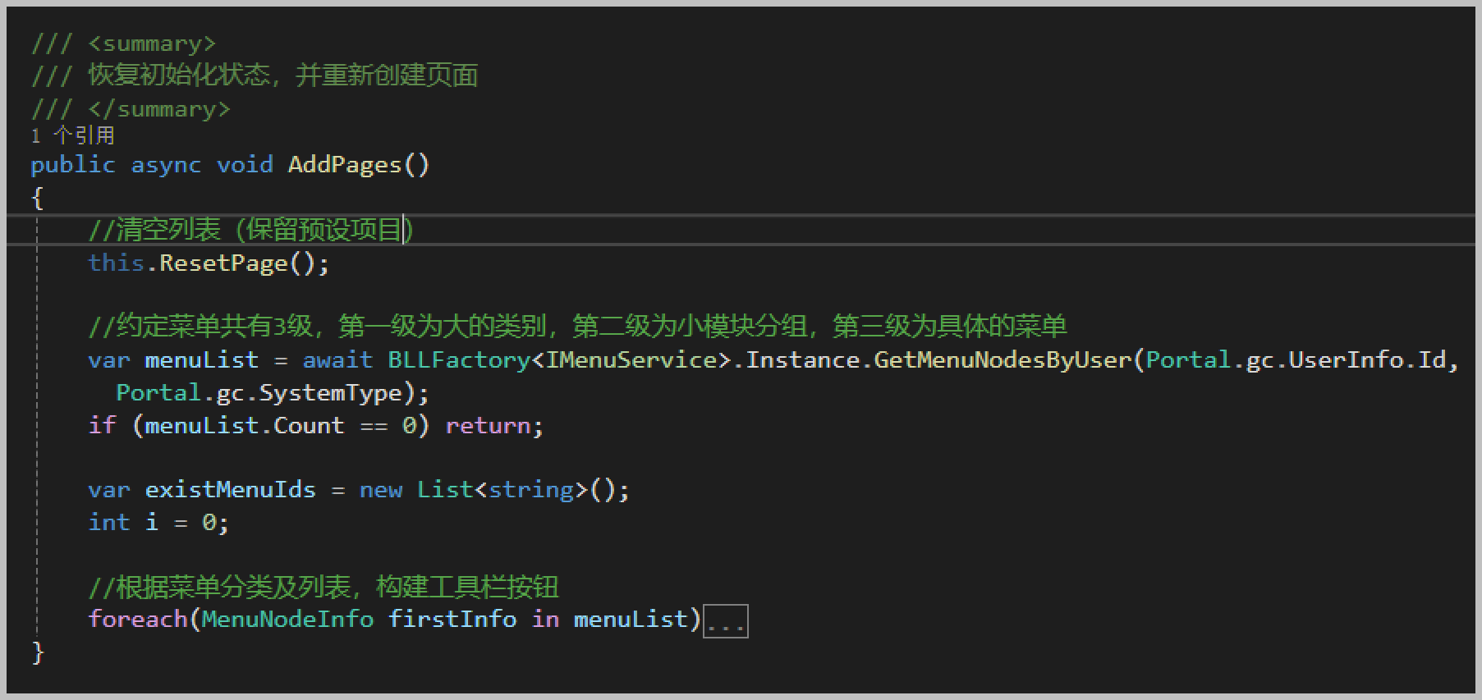Click the 'await' keyword
Viewport: 1482px width, 700px height.
[x=337, y=360]
